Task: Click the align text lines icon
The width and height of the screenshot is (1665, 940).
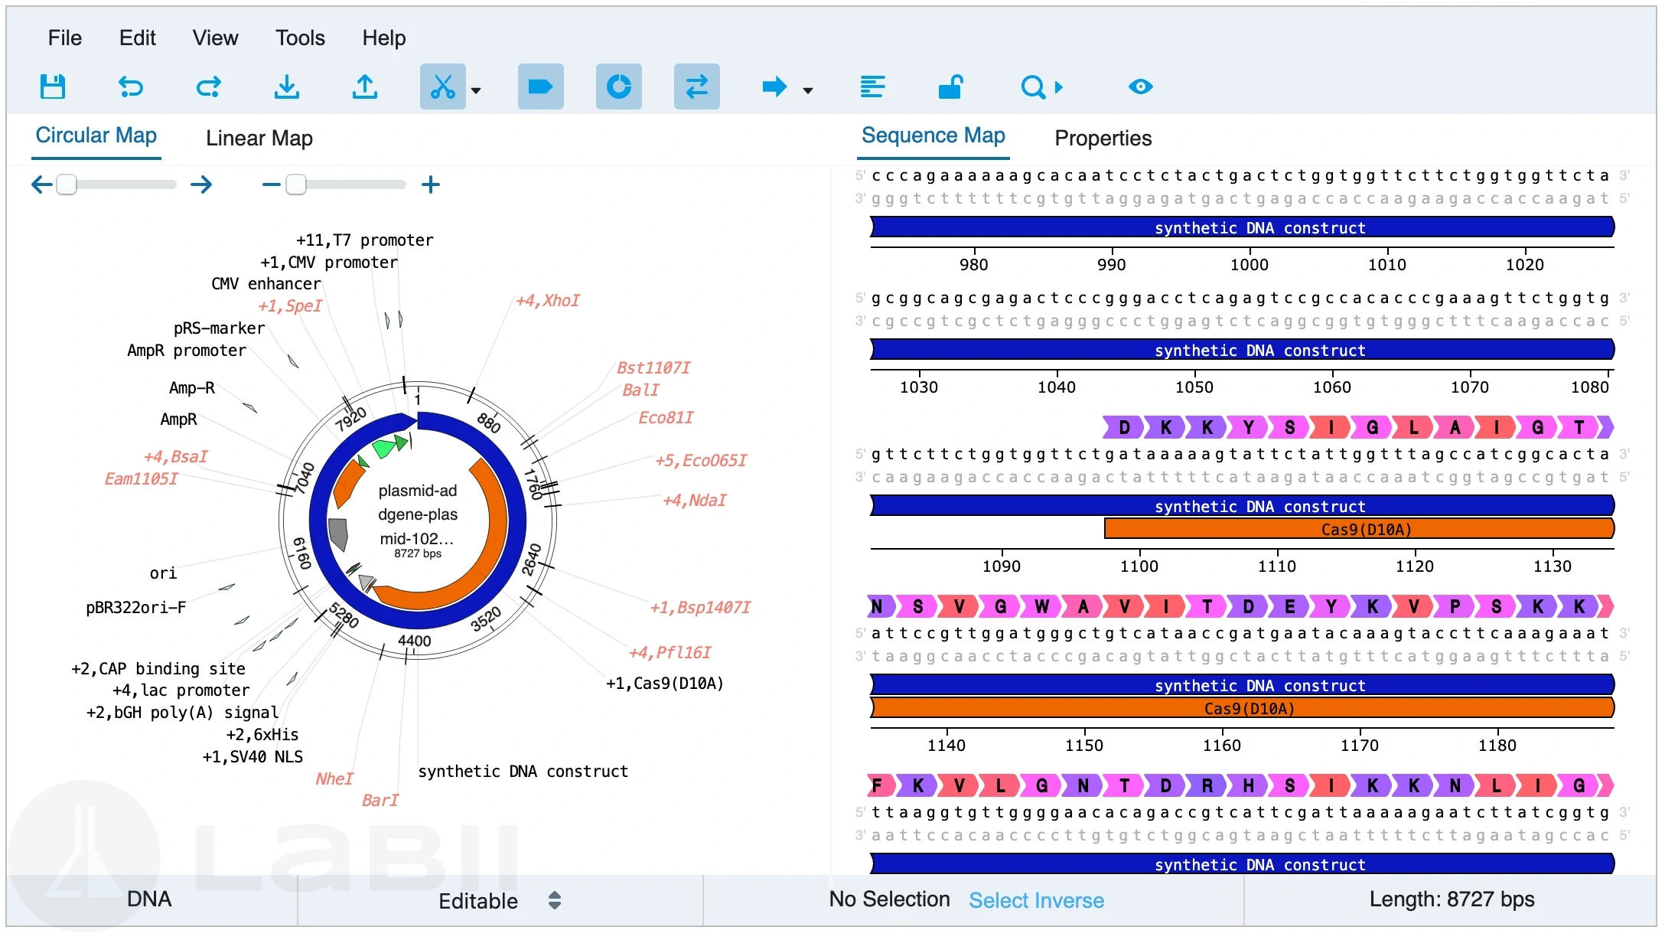Action: pyautogui.click(x=872, y=86)
